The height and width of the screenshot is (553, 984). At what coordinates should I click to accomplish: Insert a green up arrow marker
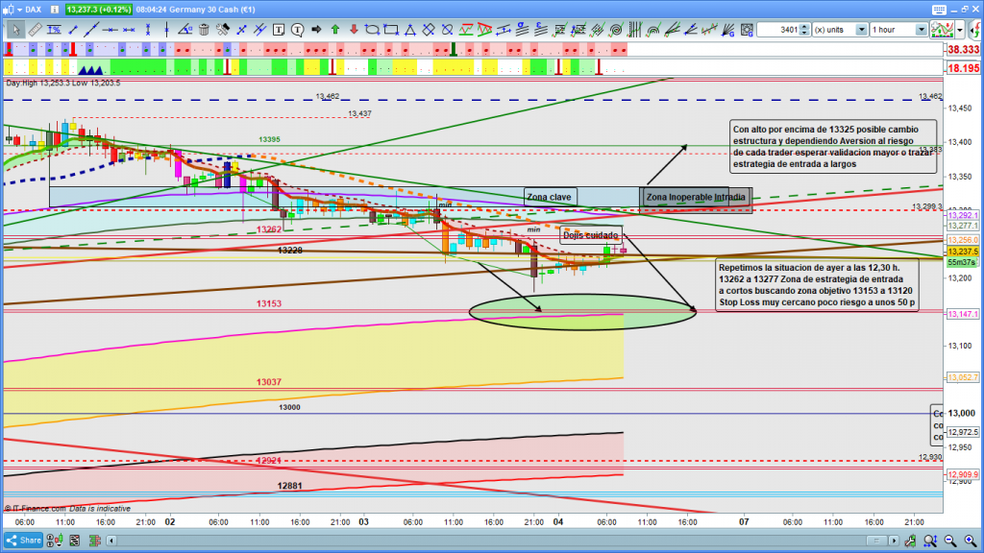(334, 30)
